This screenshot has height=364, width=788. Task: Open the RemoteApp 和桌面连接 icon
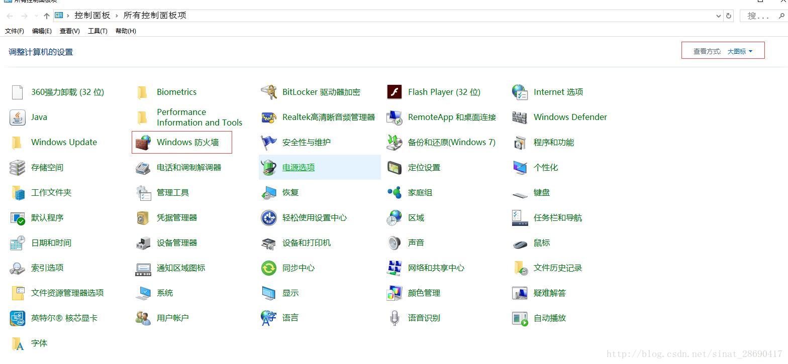(394, 117)
